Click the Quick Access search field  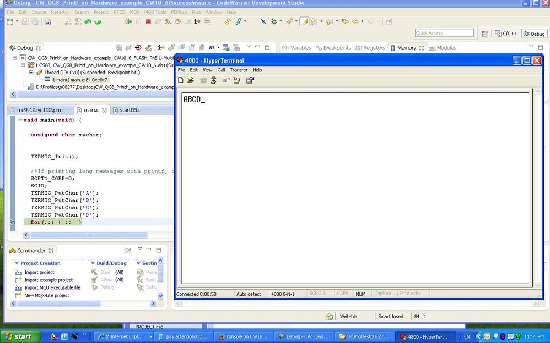[444, 33]
